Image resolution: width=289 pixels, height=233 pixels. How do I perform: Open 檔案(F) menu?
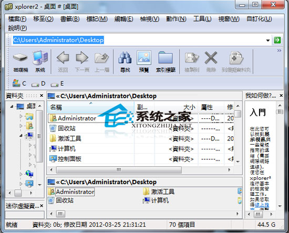pyautogui.click(x=17, y=19)
